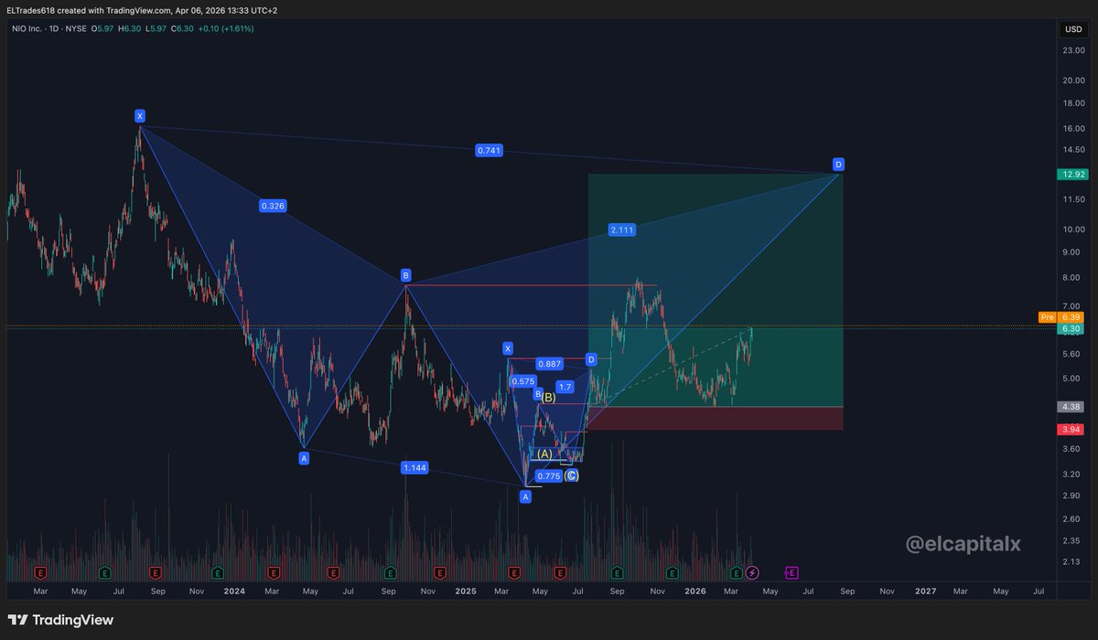Select the 1.144 ratio label
Viewport: 1098px width, 640px height.
414,468
